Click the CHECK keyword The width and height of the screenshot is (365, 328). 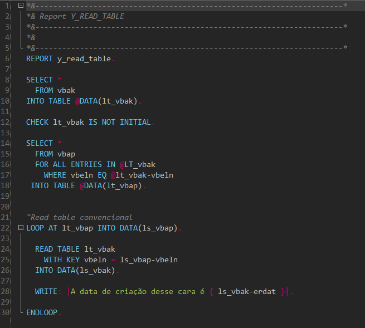point(37,122)
